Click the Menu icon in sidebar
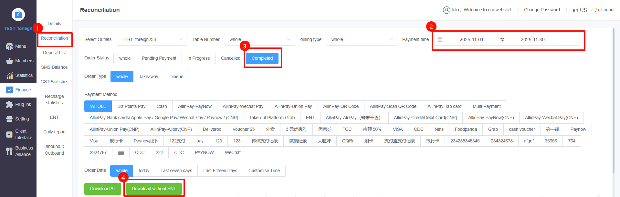 9,47
